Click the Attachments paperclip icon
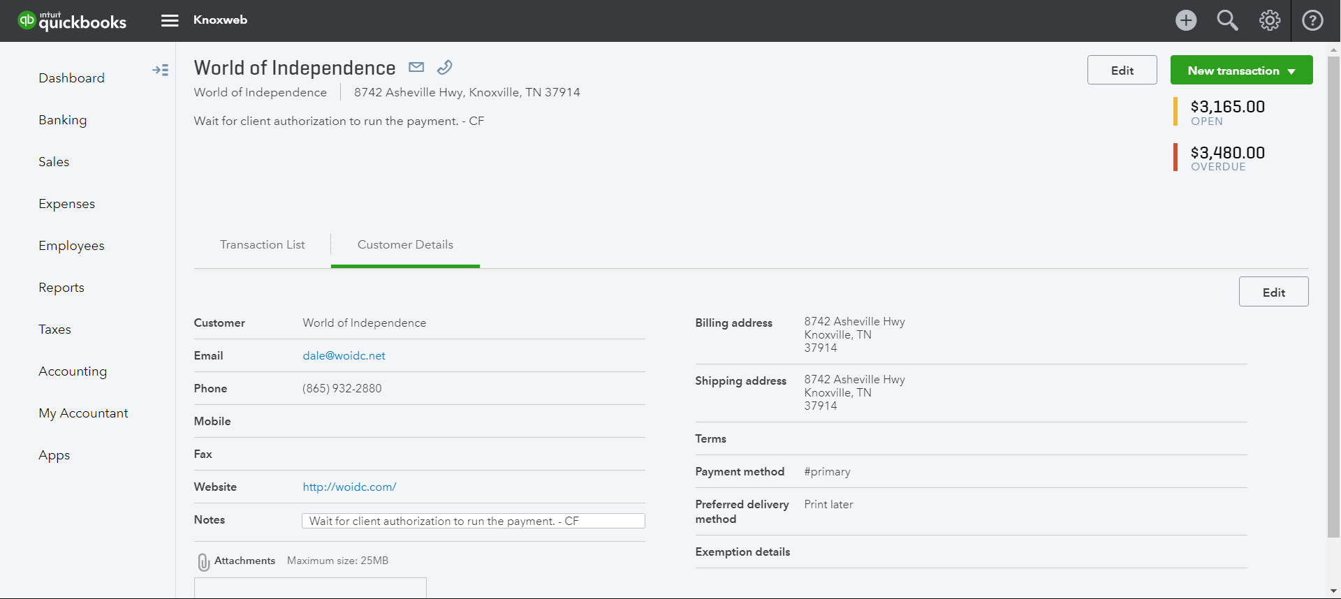 click(203, 561)
